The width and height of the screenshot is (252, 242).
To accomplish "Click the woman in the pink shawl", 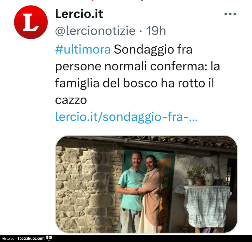I will click(150, 194).
